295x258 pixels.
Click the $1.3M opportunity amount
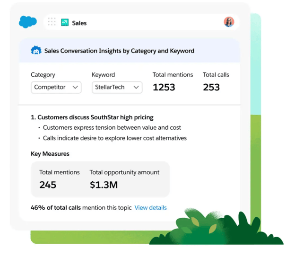pos(104,185)
